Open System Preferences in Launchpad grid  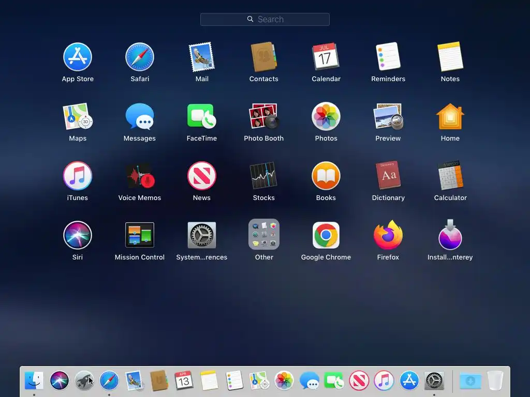202,235
